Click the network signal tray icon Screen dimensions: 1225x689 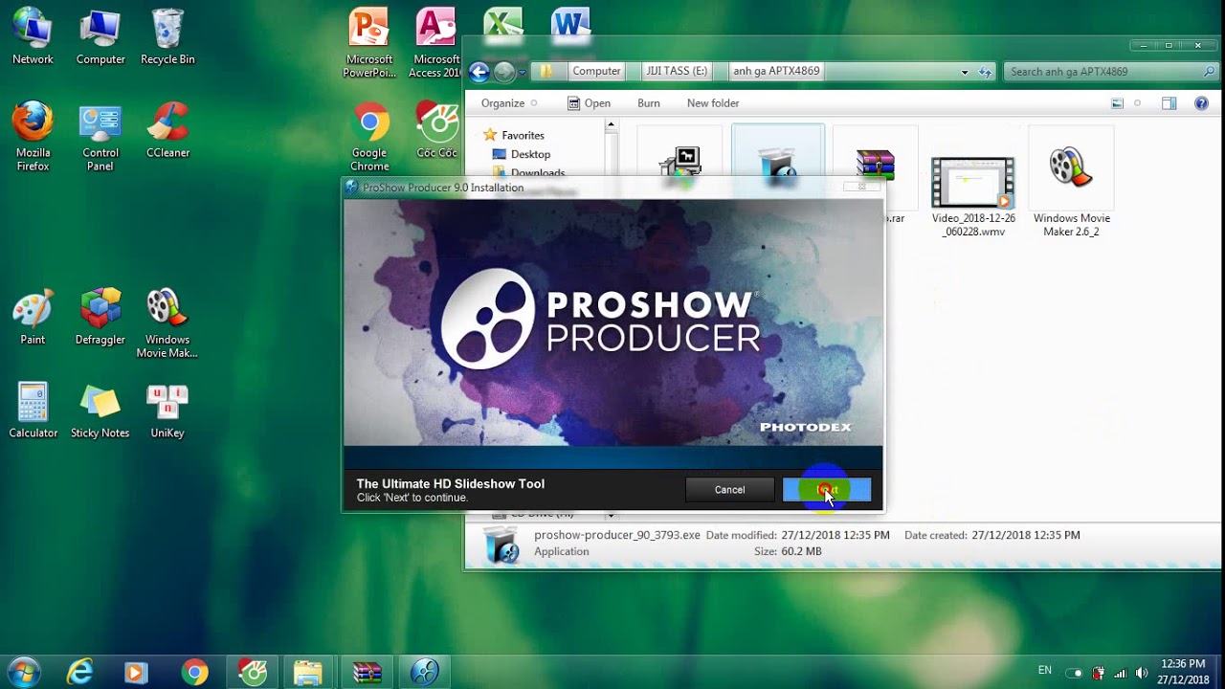tap(1120, 673)
